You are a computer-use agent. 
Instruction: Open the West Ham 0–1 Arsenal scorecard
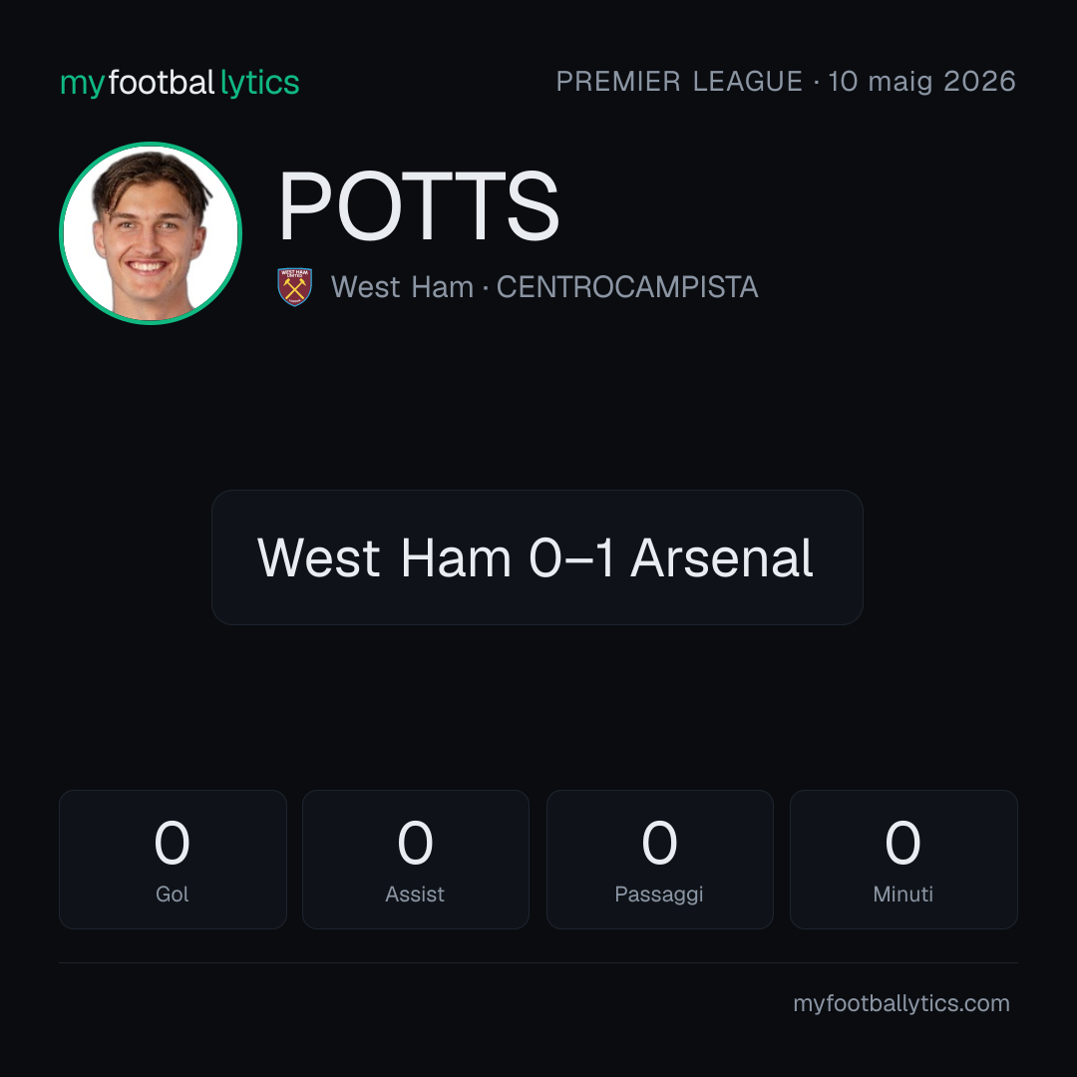[538, 557]
